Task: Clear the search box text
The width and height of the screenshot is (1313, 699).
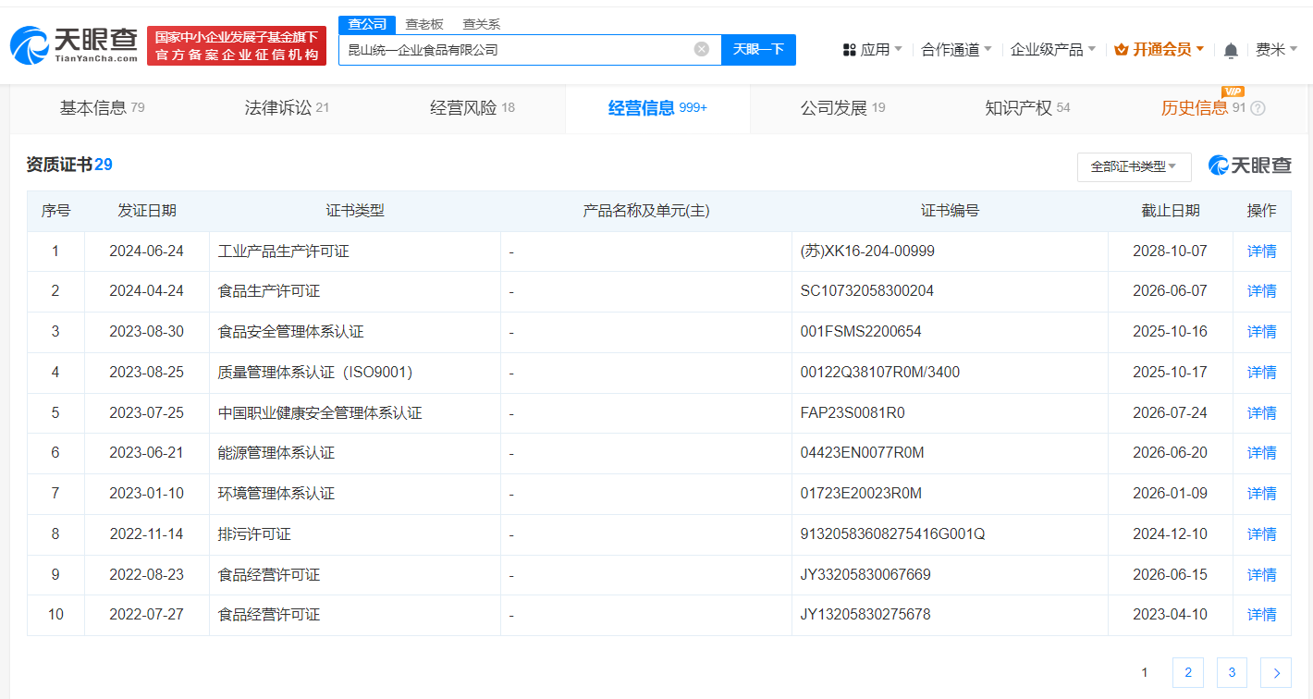Action: pos(702,49)
